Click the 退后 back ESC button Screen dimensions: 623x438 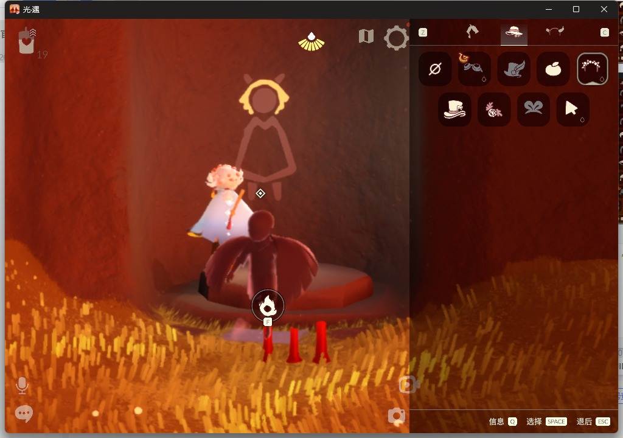tap(593, 422)
